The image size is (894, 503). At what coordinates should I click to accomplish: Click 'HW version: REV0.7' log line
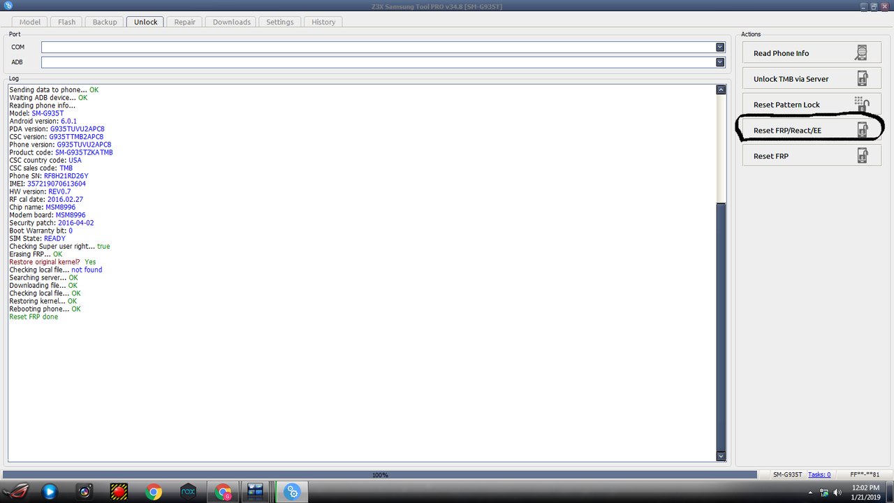pyautogui.click(x=40, y=191)
